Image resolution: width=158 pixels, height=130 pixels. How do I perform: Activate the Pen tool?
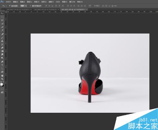(2, 62)
